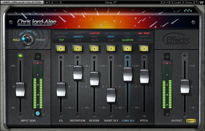Click the L/R input balance knob
Viewport: 205px width, 131px height.
tap(38, 113)
